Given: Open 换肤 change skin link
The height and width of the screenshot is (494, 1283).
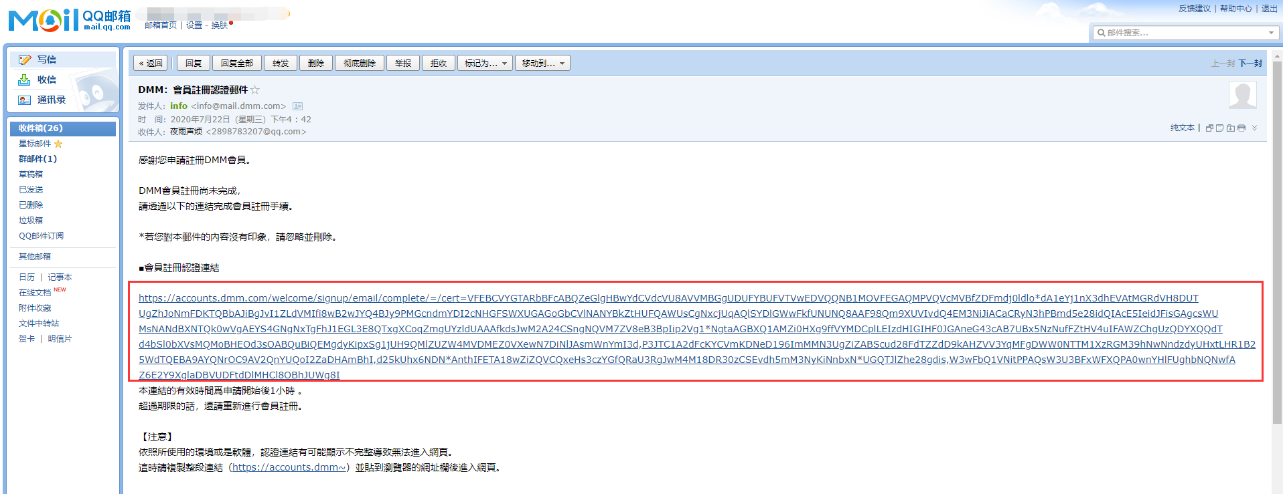Looking at the screenshot, I should pos(220,25).
